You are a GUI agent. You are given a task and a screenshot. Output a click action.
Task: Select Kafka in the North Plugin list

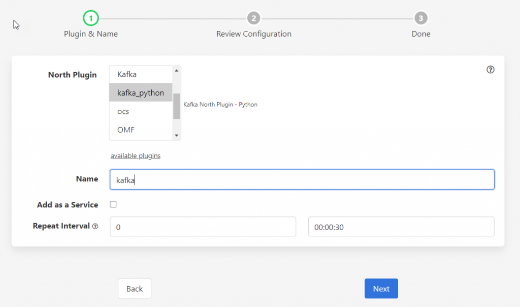[141, 74]
